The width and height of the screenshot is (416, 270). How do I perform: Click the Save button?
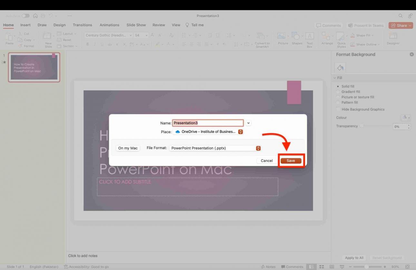[290, 161]
